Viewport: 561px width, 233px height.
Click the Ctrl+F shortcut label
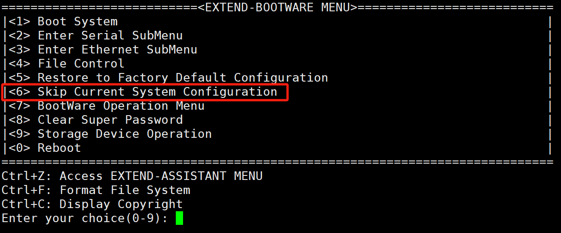(27, 190)
